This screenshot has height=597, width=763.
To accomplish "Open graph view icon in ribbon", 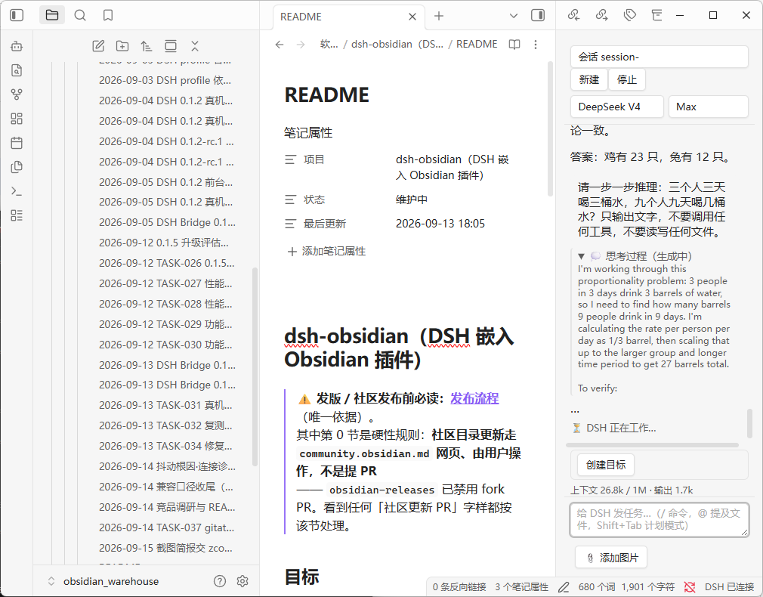I will 17,94.
